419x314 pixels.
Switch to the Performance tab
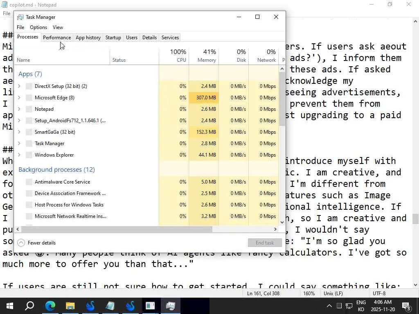coord(57,38)
